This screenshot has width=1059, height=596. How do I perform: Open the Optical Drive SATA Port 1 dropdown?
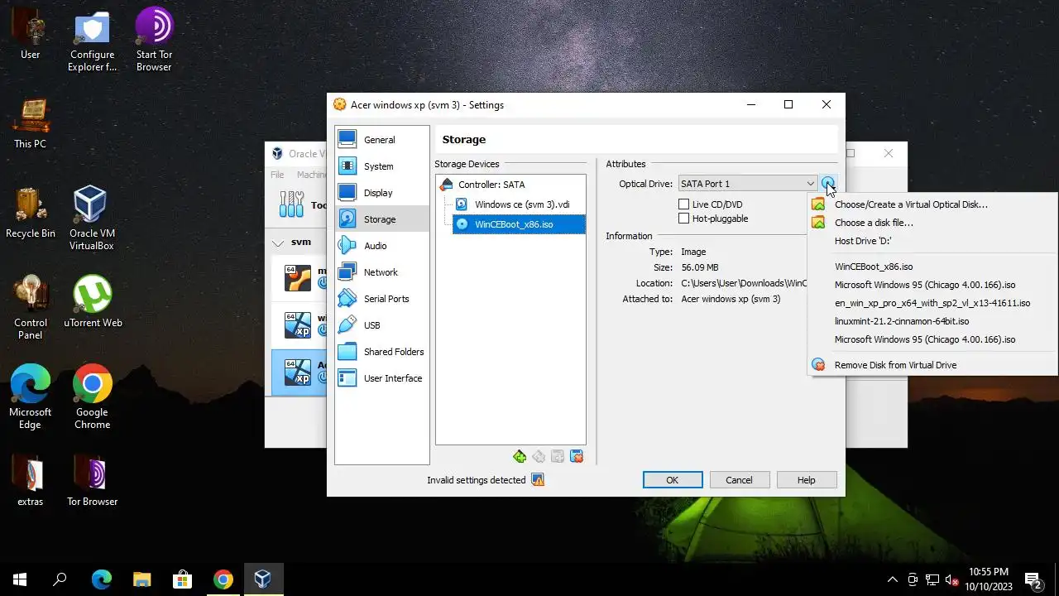[748, 184]
